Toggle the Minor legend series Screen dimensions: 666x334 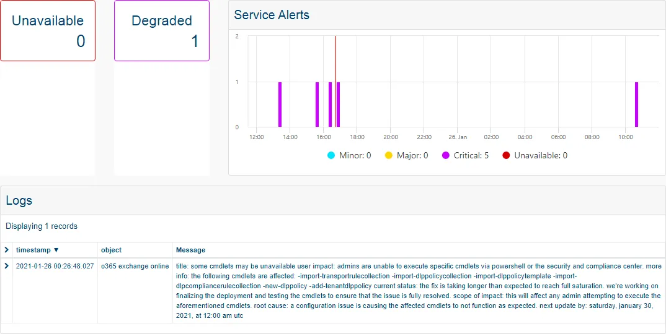pos(349,155)
